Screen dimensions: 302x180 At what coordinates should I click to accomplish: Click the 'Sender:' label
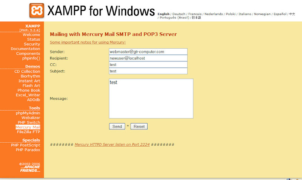[x=57, y=52]
